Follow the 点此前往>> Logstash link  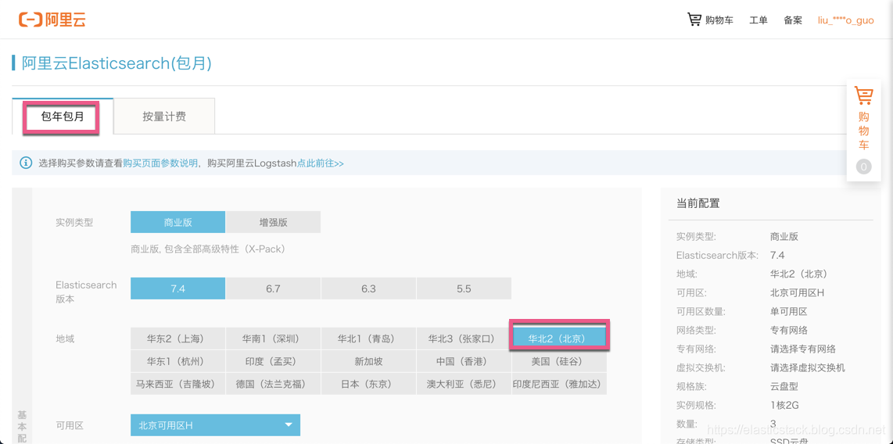pyautogui.click(x=320, y=163)
